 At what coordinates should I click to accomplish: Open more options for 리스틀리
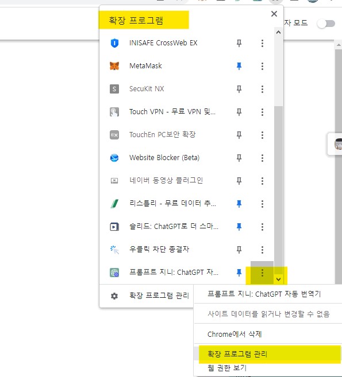[262, 204]
